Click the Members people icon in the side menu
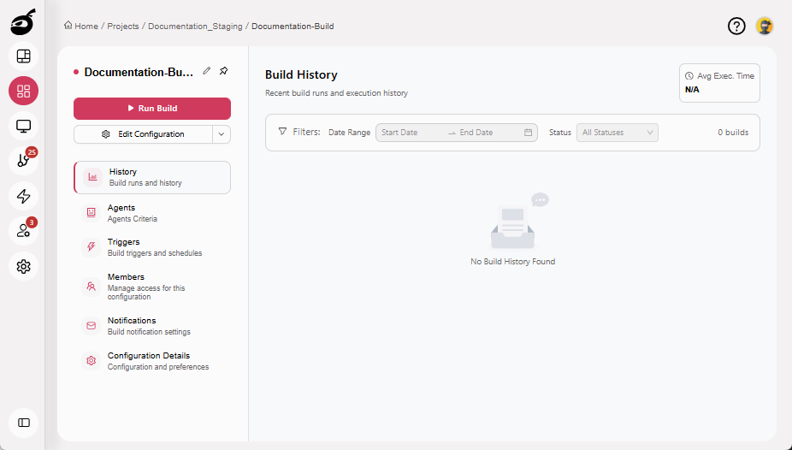 click(x=91, y=287)
